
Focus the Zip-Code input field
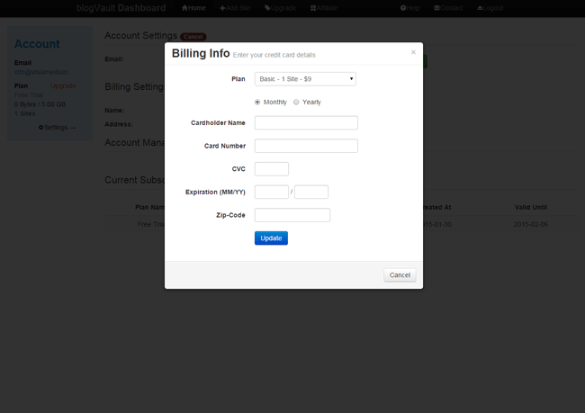click(292, 215)
